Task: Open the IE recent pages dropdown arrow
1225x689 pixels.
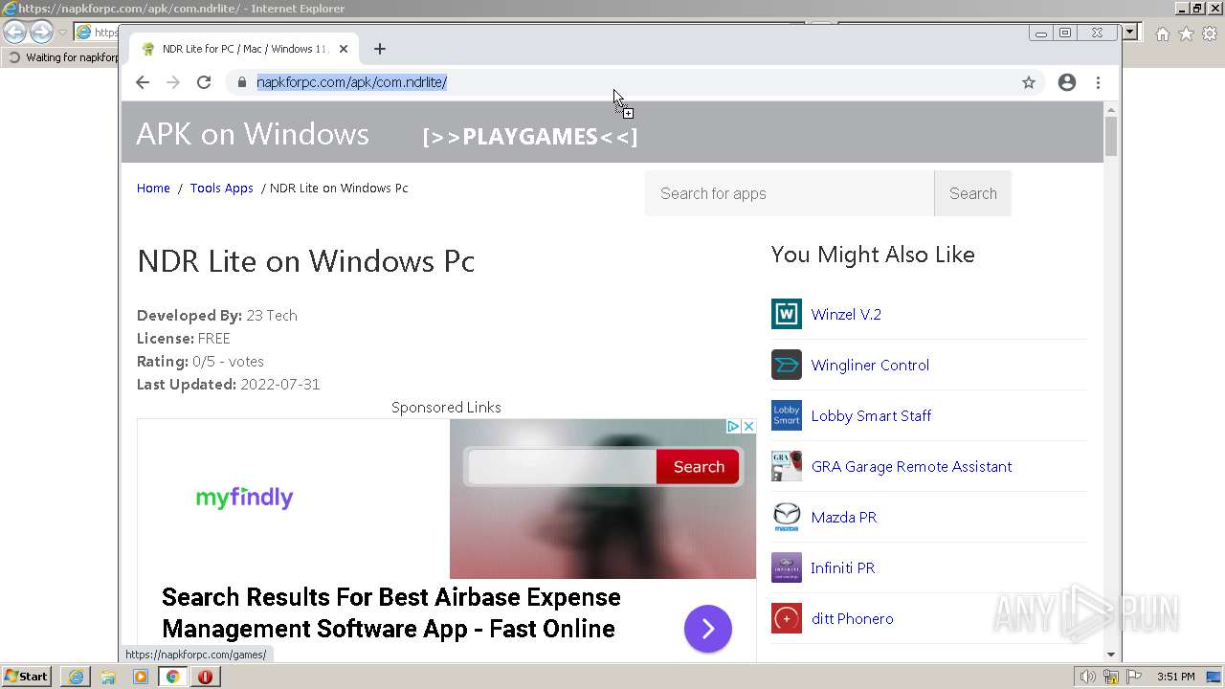Action: point(62,33)
